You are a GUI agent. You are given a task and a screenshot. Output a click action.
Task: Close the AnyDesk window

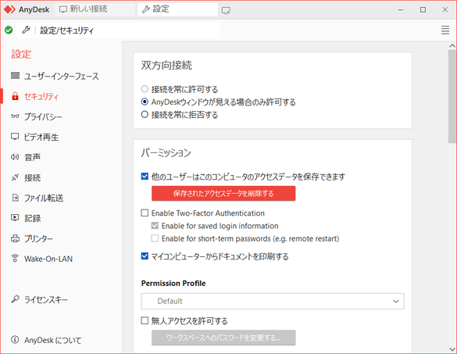(445, 9)
